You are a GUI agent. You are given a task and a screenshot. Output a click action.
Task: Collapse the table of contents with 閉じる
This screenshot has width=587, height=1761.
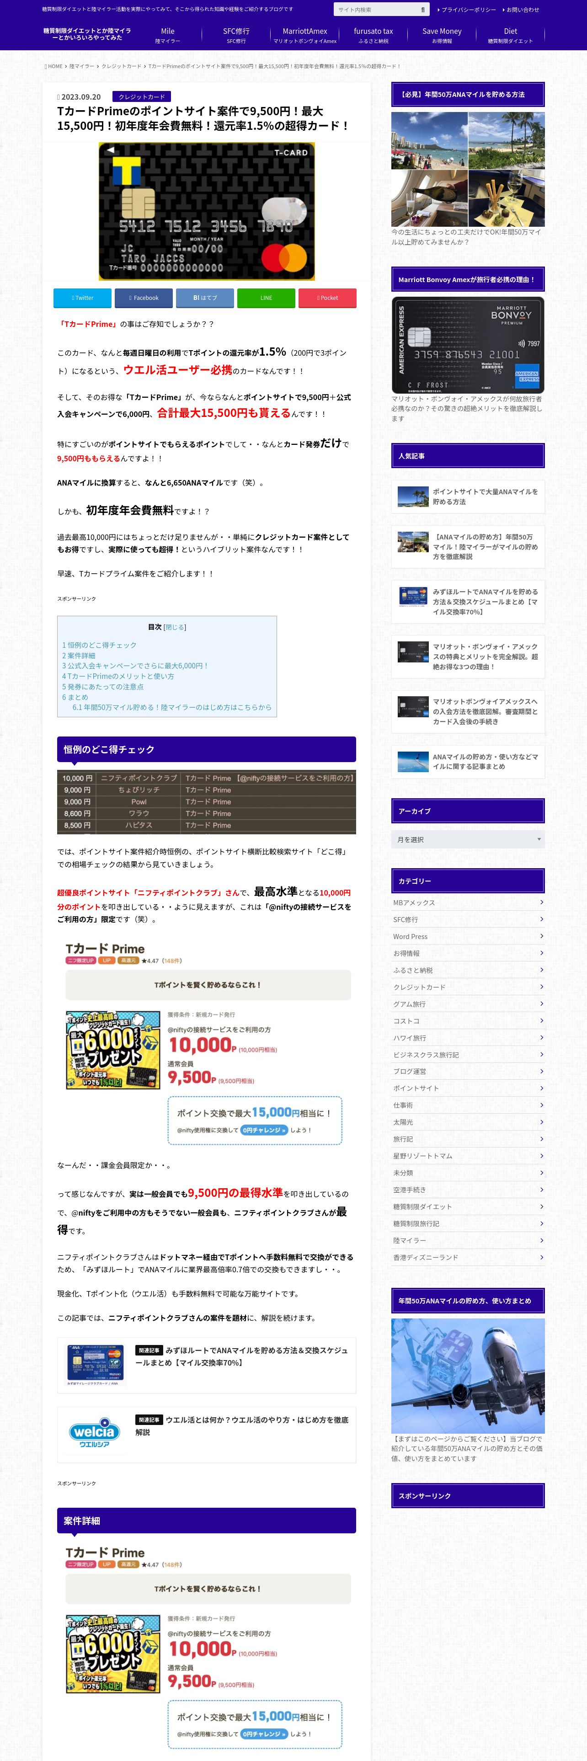point(175,627)
